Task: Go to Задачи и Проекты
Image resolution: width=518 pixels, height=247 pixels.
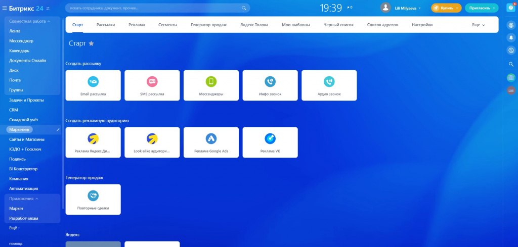Action: [x=26, y=100]
